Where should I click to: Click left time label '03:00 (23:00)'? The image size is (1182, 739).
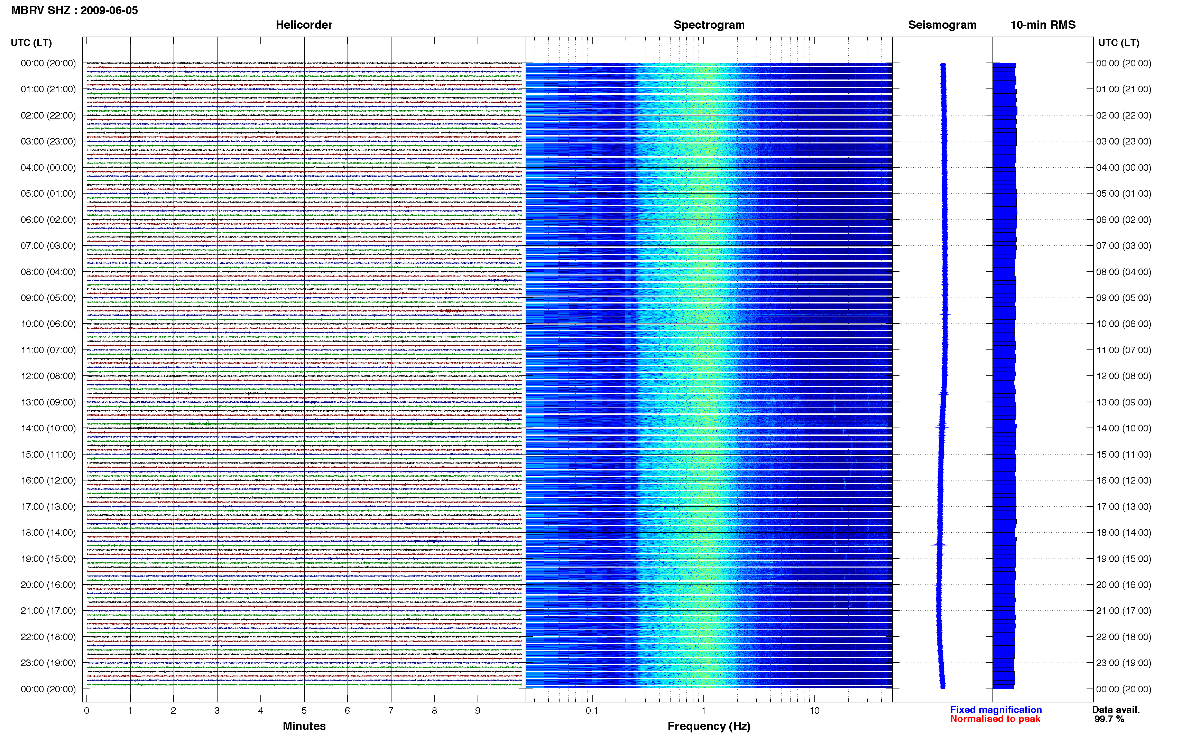[48, 141]
